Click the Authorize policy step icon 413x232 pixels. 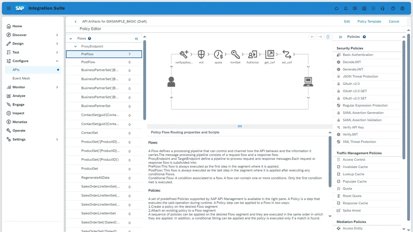coord(252,54)
